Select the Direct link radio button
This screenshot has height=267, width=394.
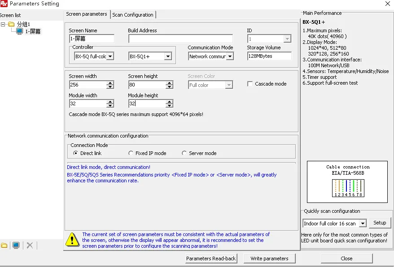tap(75, 153)
